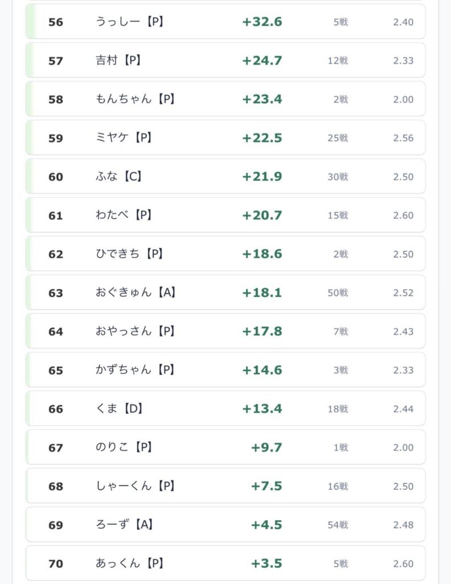Click score +20.7 for わたべ
The width and height of the screenshot is (451, 584).
coord(262,215)
